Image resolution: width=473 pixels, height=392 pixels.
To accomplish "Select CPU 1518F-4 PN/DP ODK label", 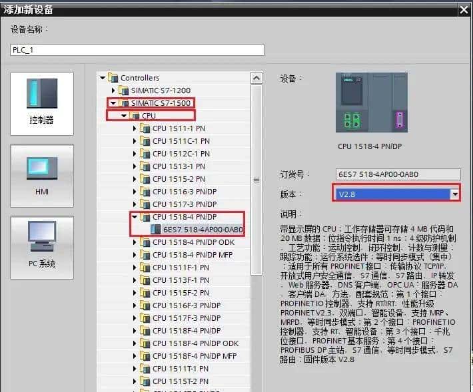I will (195, 343).
